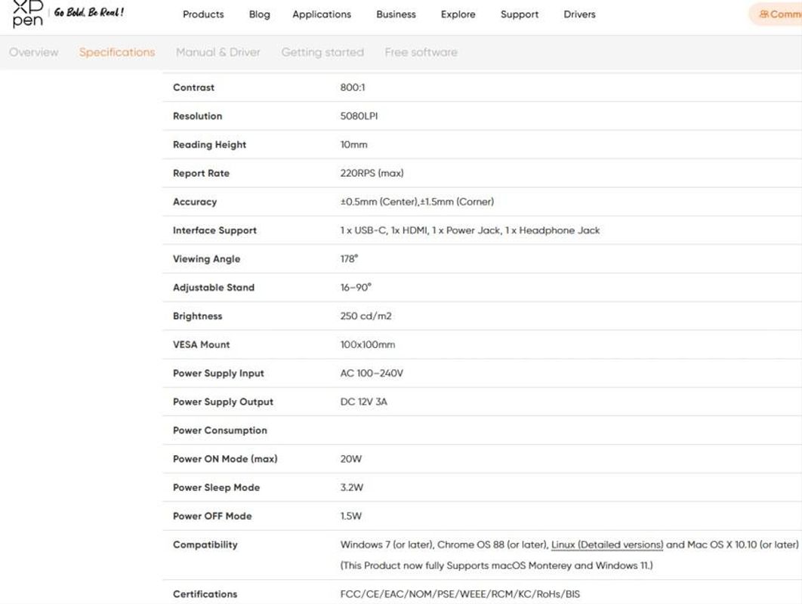Open the Free software tab
This screenshot has height=604, width=802.
pos(421,52)
